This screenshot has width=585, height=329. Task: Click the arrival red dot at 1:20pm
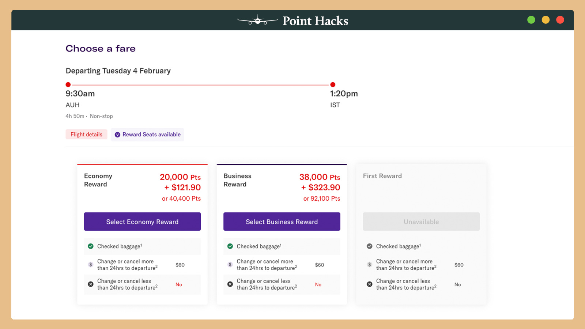coord(333,84)
